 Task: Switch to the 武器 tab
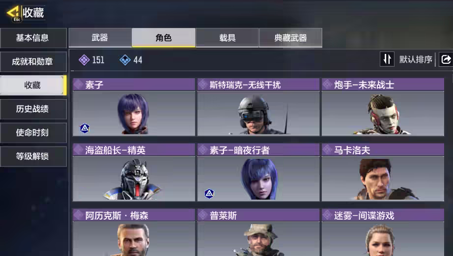coord(100,37)
